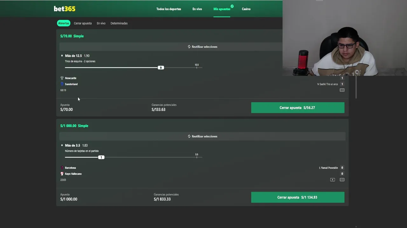The image size is (407, 228).
Task: Reutilizar selecciones for the S/70.00 bet
Action: (x=202, y=47)
